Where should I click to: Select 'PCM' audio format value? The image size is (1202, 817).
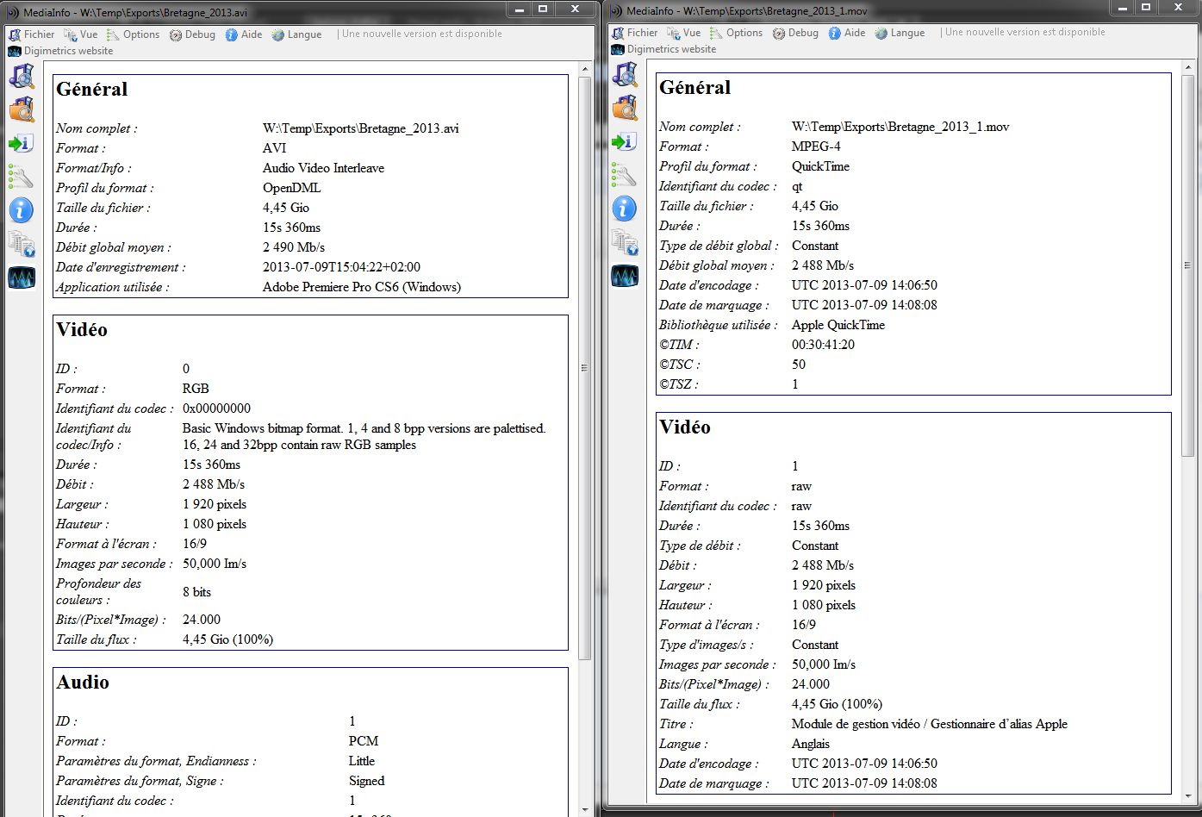tap(364, 741)
